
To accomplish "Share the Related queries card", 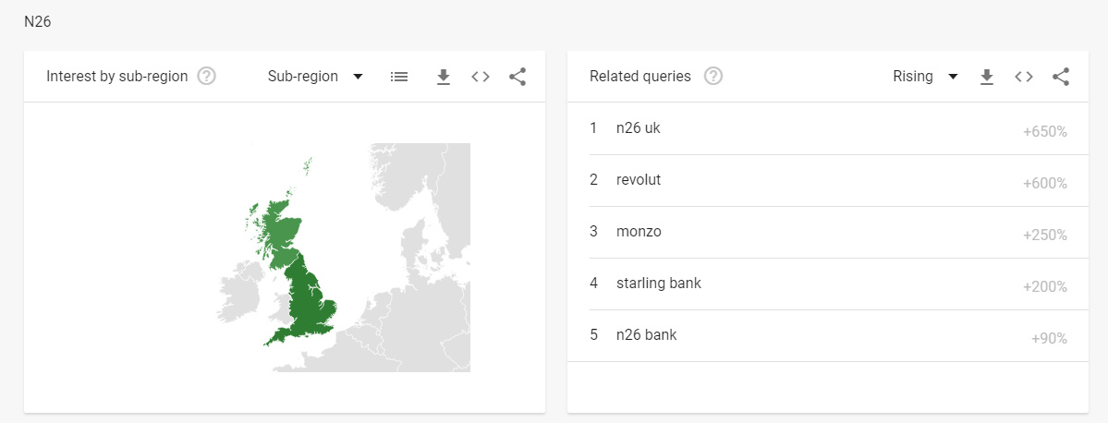I will point(1061,77).
